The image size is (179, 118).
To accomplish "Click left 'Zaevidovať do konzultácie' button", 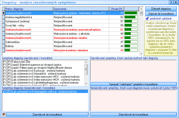I will coord(47,114).
